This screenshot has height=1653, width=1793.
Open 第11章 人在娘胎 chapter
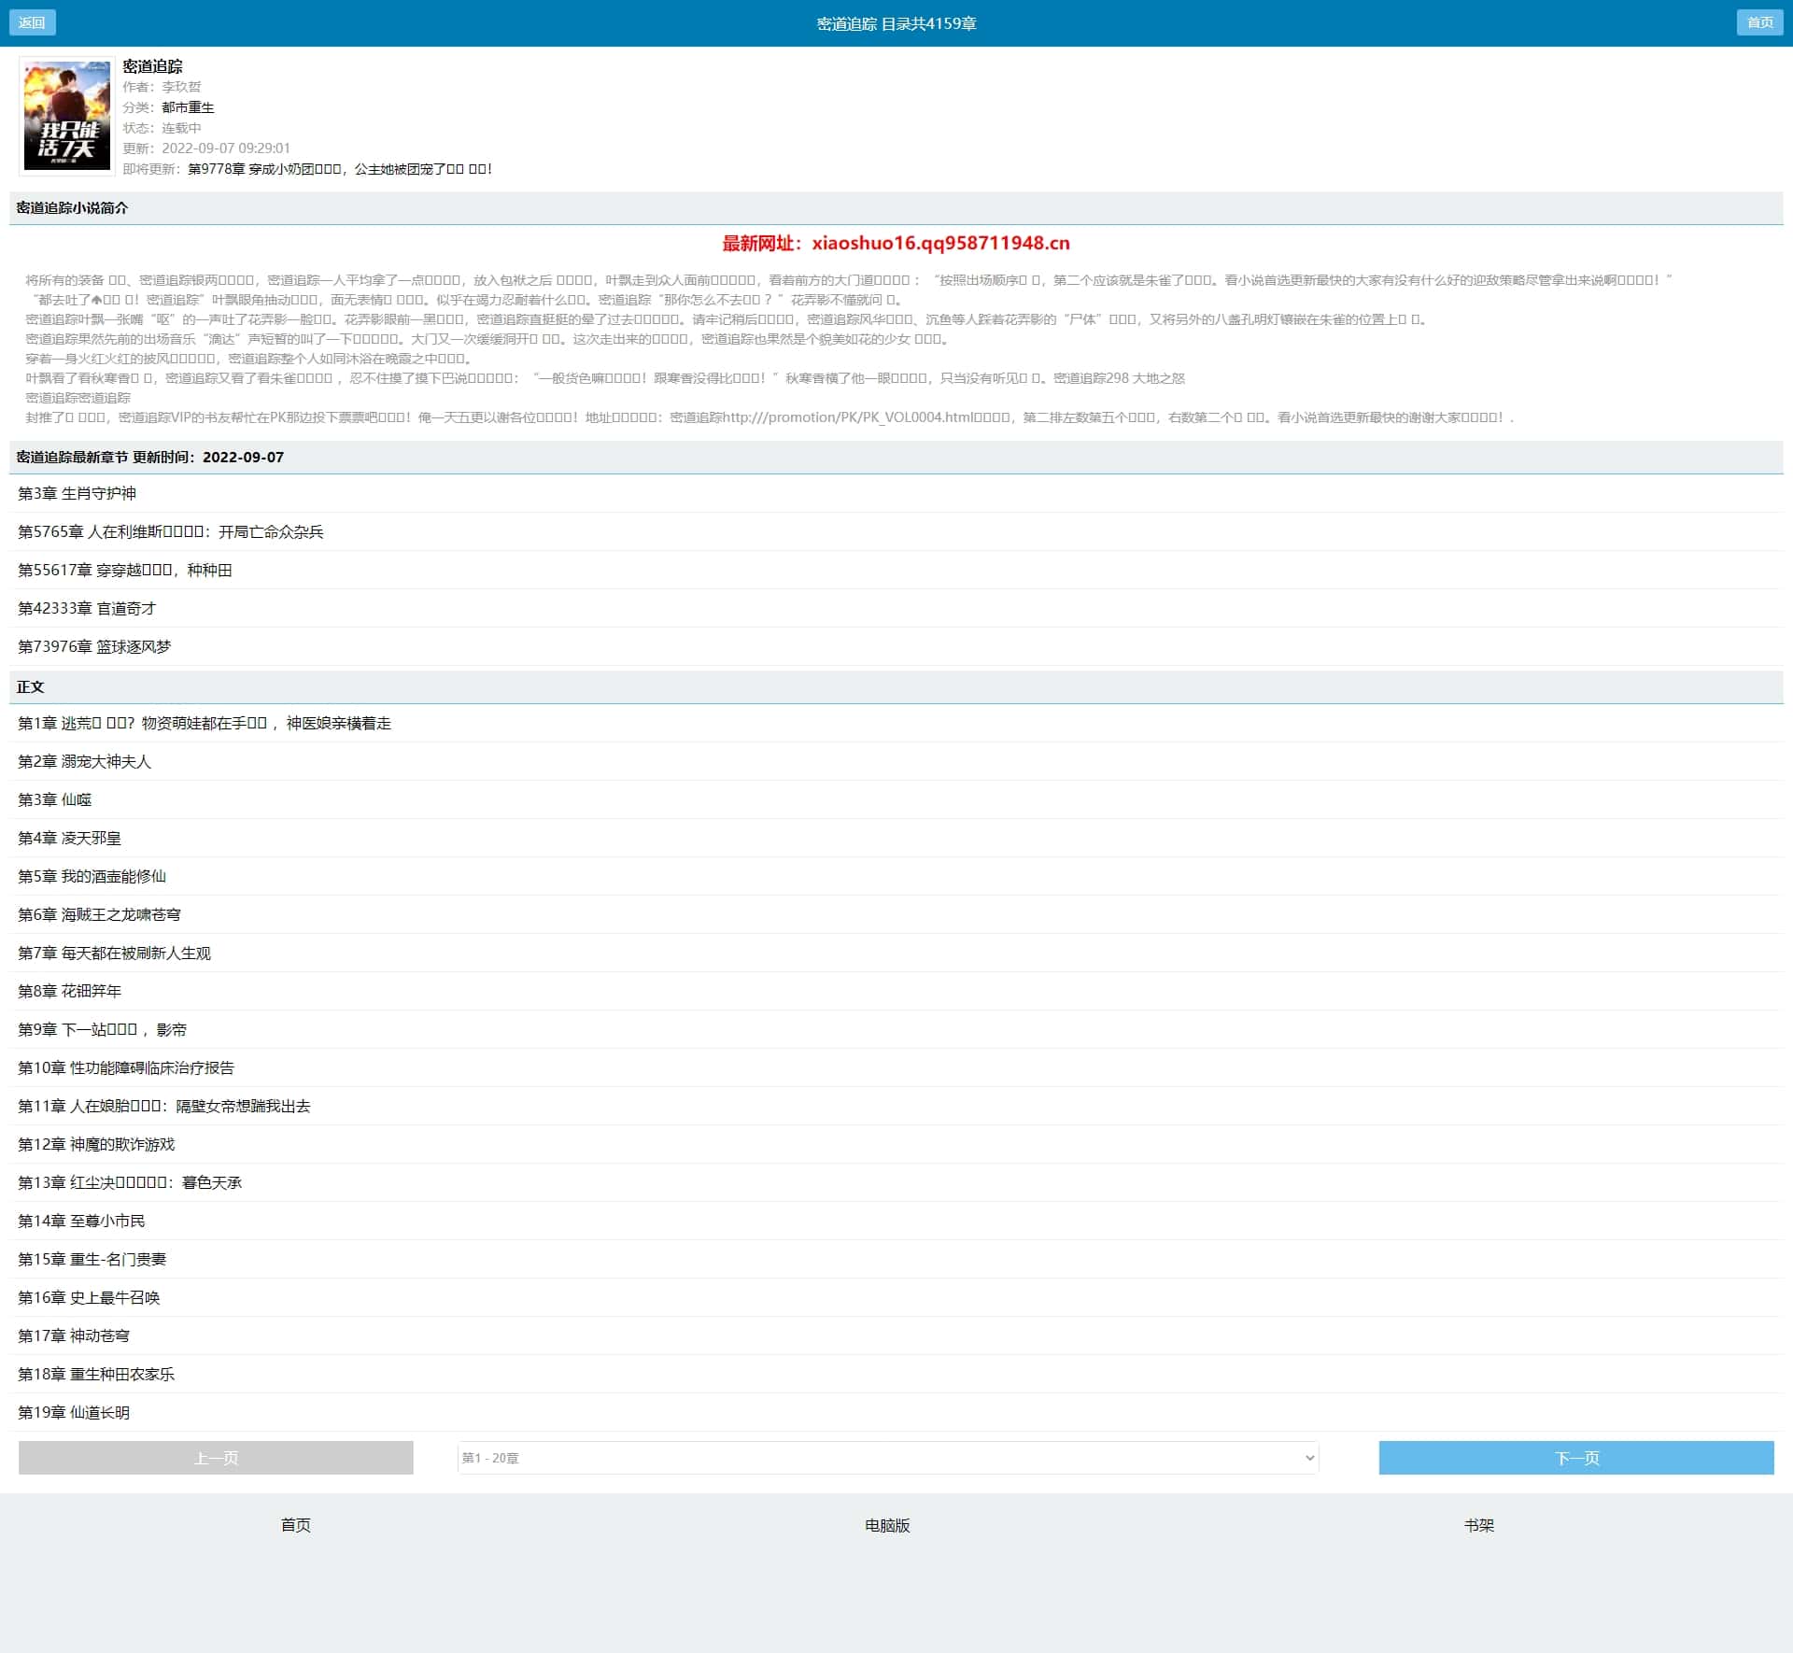(164, 1106)
